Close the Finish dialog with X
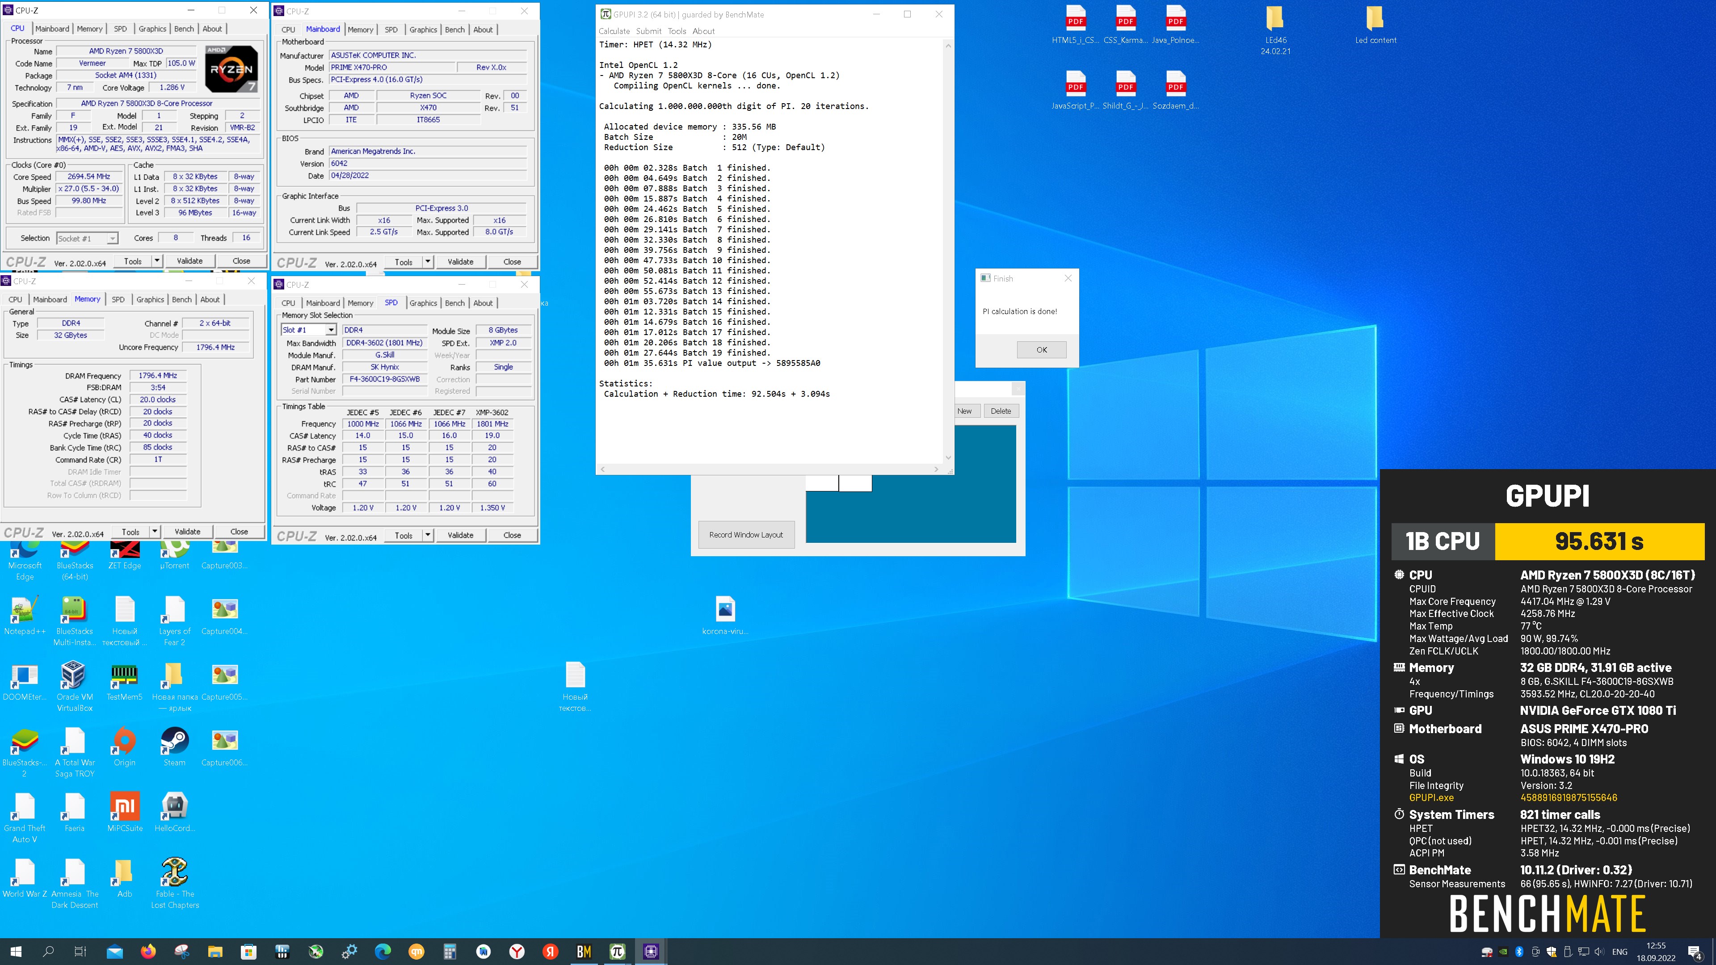Image resolution: width=1716 pixels, height=965 pixels. 1068,278
